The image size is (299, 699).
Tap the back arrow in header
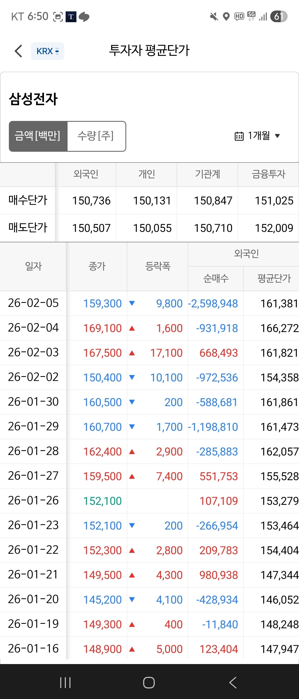tap(18, 51)
